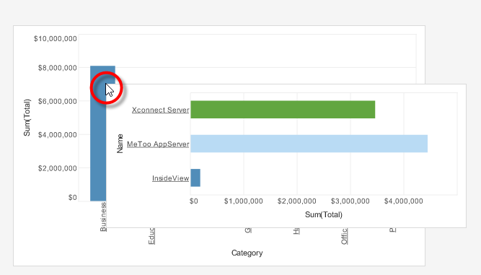Click the Sum(Total) title of the tooltip chart
The image size is (481, 275).
324,214
